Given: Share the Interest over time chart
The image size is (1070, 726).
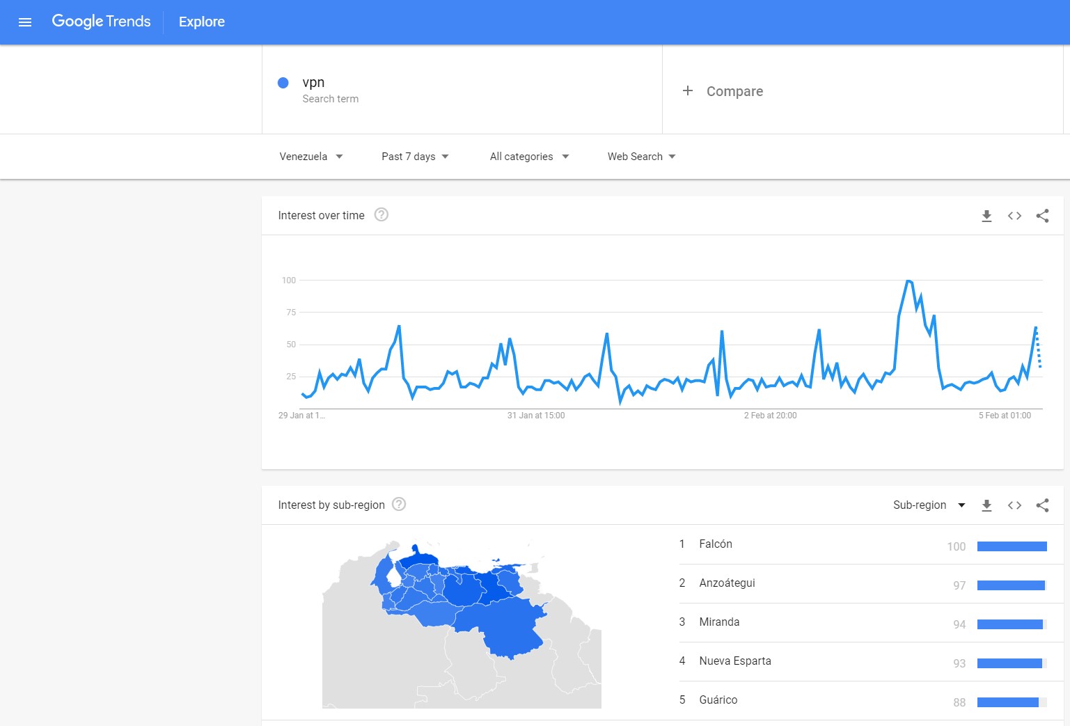Looking at the screenshot, I should pyautogui.click(x=1042, y=216).
